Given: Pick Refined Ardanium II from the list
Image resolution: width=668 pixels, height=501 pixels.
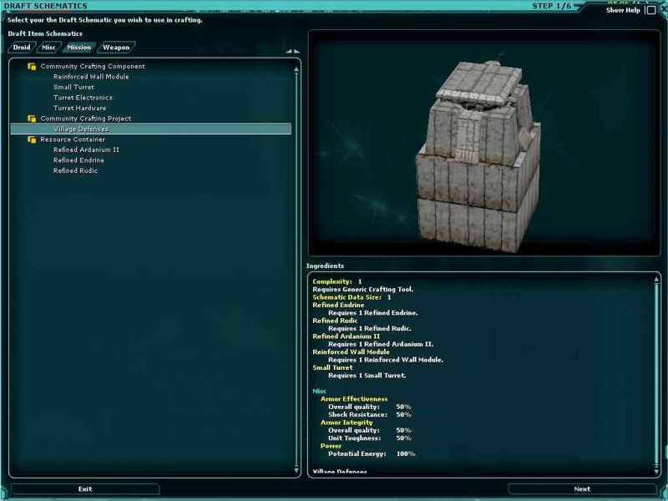Looking at the screenshot, I should pos(86,149).
